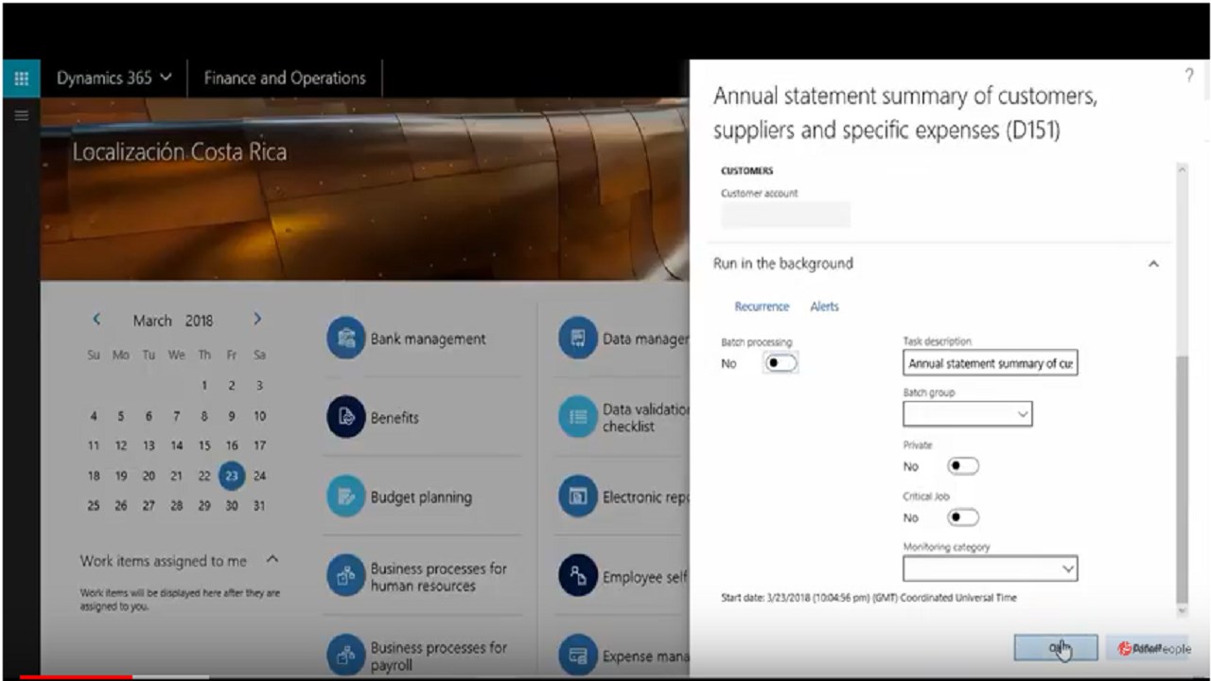Select March 27 in calendar

(x=149, y=505)
